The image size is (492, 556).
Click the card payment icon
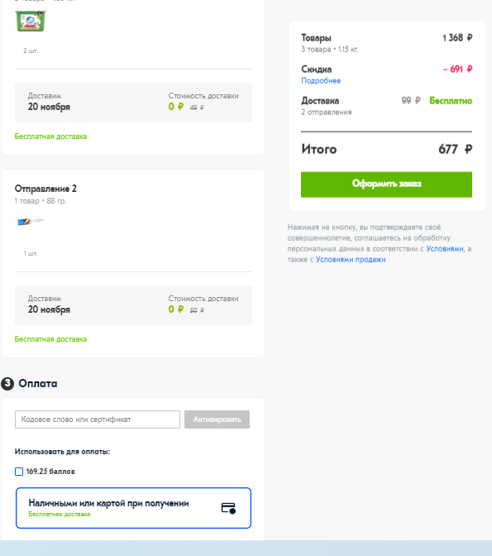(228, 508)
